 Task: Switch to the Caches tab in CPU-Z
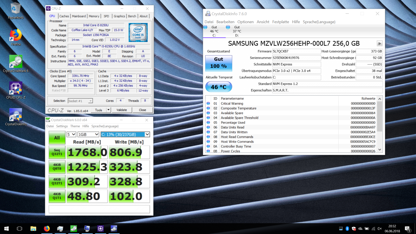pyautogui.click(x=64, y=16)
